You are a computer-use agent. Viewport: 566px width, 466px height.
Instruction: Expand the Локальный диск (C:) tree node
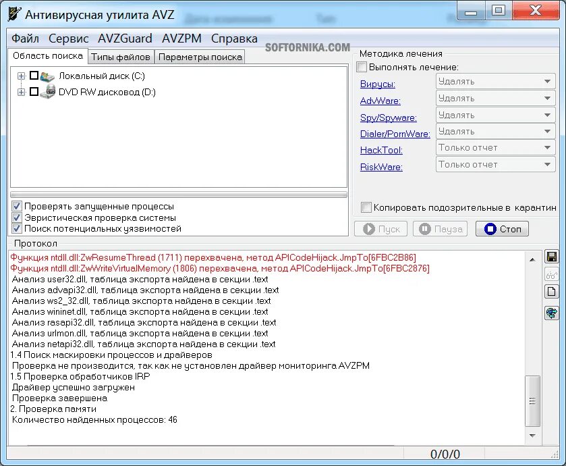click(x=22, y=76)
